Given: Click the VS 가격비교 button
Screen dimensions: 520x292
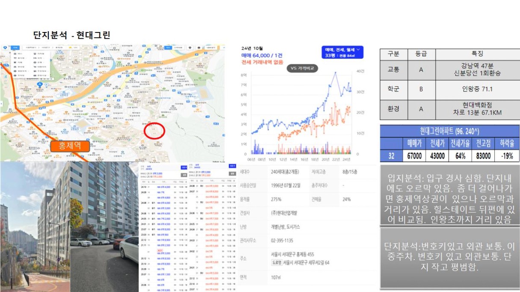Looking at the screenshot, I should pyautogui.click(x=302, y=68).
